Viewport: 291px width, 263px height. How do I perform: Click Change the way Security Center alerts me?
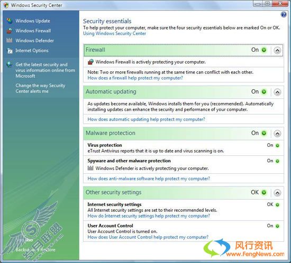click(x=40, y=88)
